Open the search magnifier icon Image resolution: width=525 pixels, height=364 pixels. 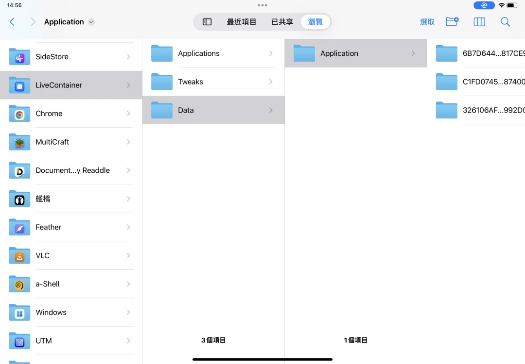click(x=505, y=22)
